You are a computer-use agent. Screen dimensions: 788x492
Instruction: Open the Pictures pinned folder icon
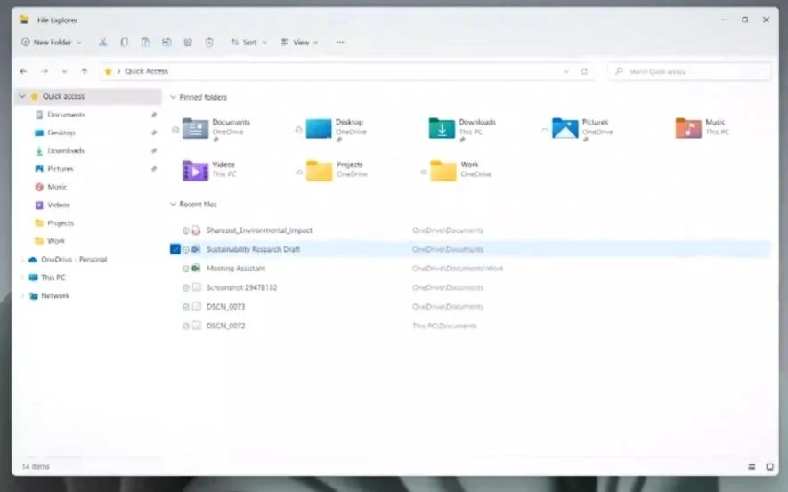pos(565,128)
